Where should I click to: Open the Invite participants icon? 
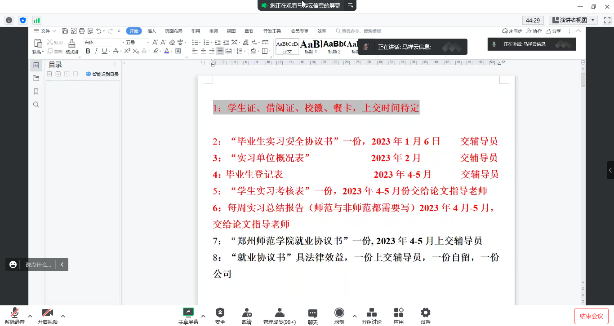pyautogui.click(x=246, y=313)
